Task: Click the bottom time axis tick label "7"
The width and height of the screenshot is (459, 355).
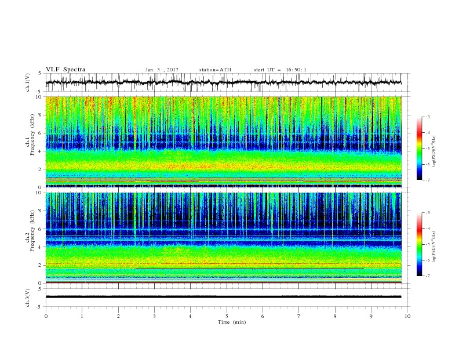Action: pyautogui.click(x=299, y=316)
